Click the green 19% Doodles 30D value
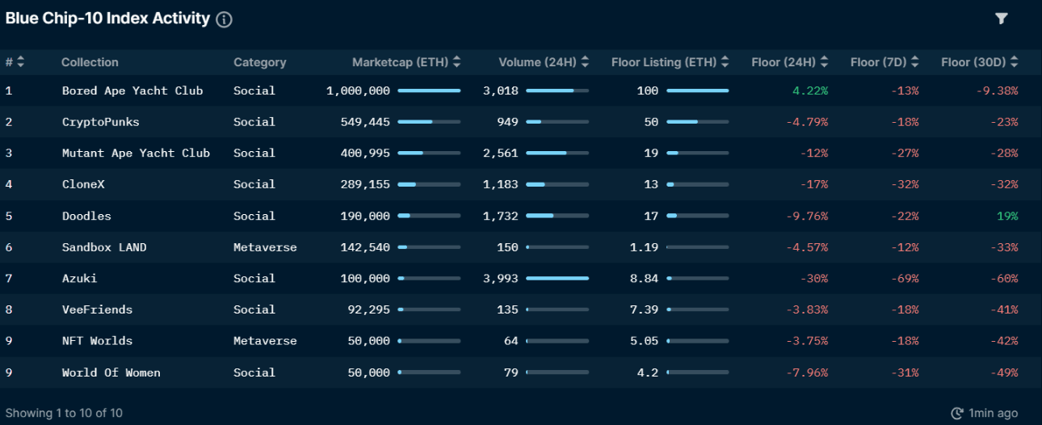This screenshot has height=425, width=1042. (x=1007, y=216)
